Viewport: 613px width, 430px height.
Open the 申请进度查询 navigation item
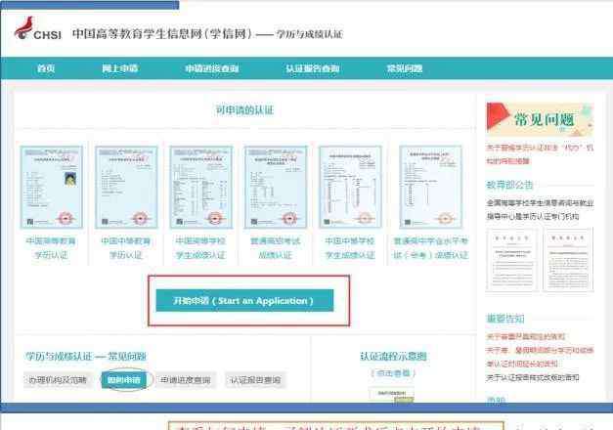click(x=212, y=68)
